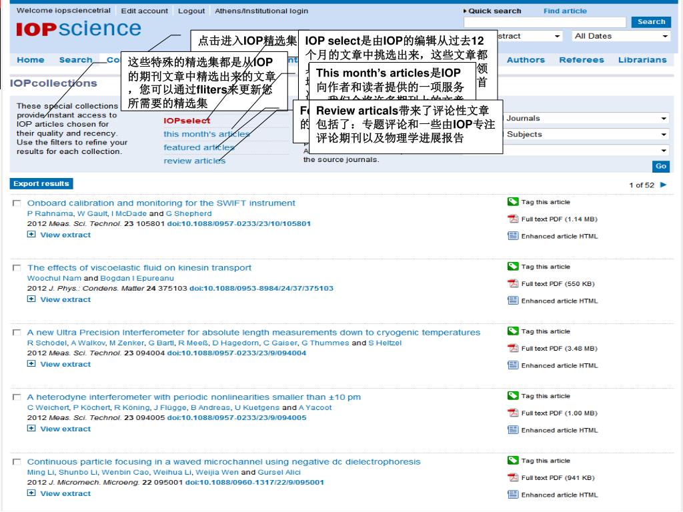
Task: Click tag icon for heterodyne interferometer article
Action: (512, 396)
